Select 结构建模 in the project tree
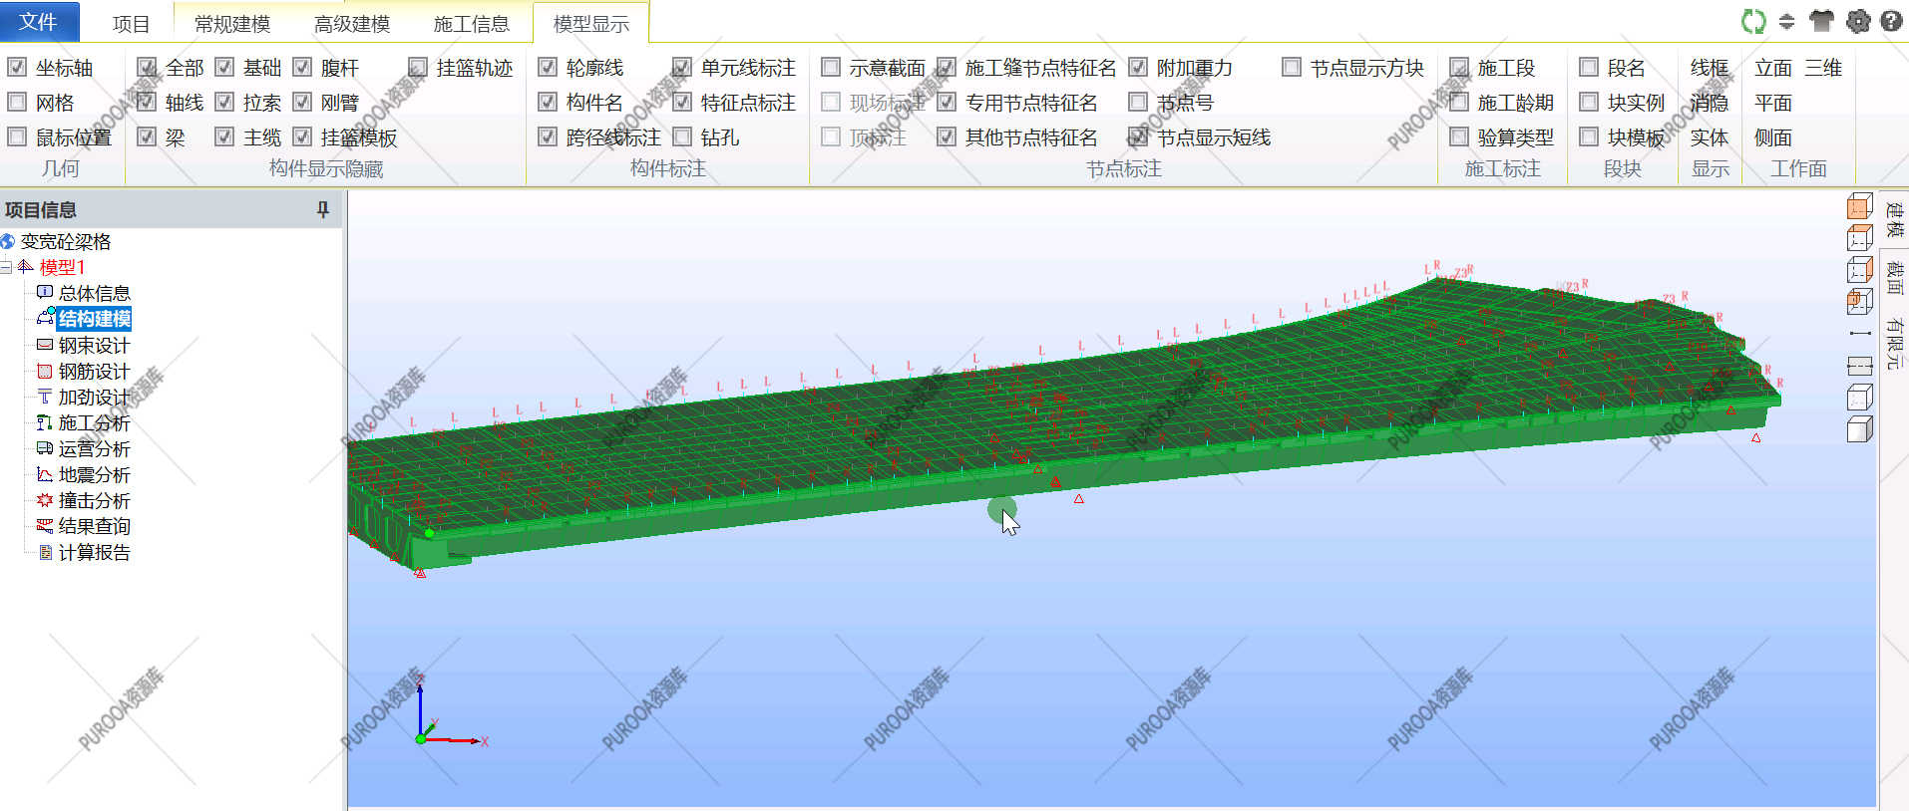Image resolution: width=1909 pixels, height=811 pixels. click(95, 319)
